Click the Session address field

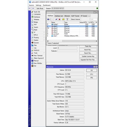point(58,8)
